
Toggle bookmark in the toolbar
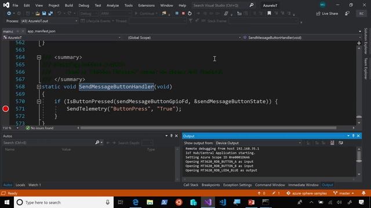[269, 13]
